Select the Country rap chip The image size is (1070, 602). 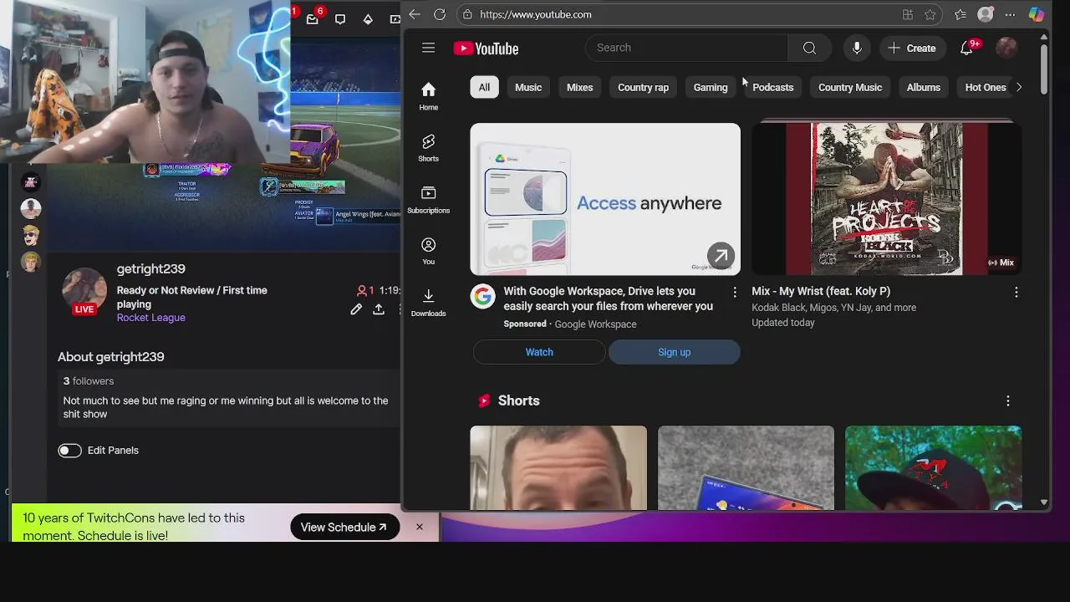(x=643, y=87)
